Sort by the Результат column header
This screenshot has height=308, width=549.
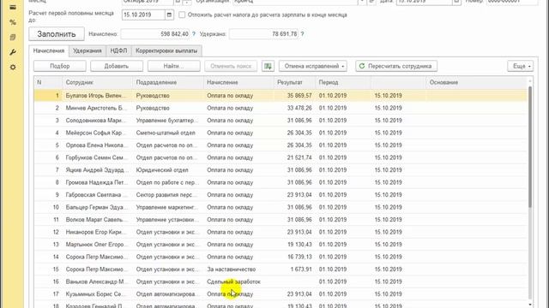(295, 82)
